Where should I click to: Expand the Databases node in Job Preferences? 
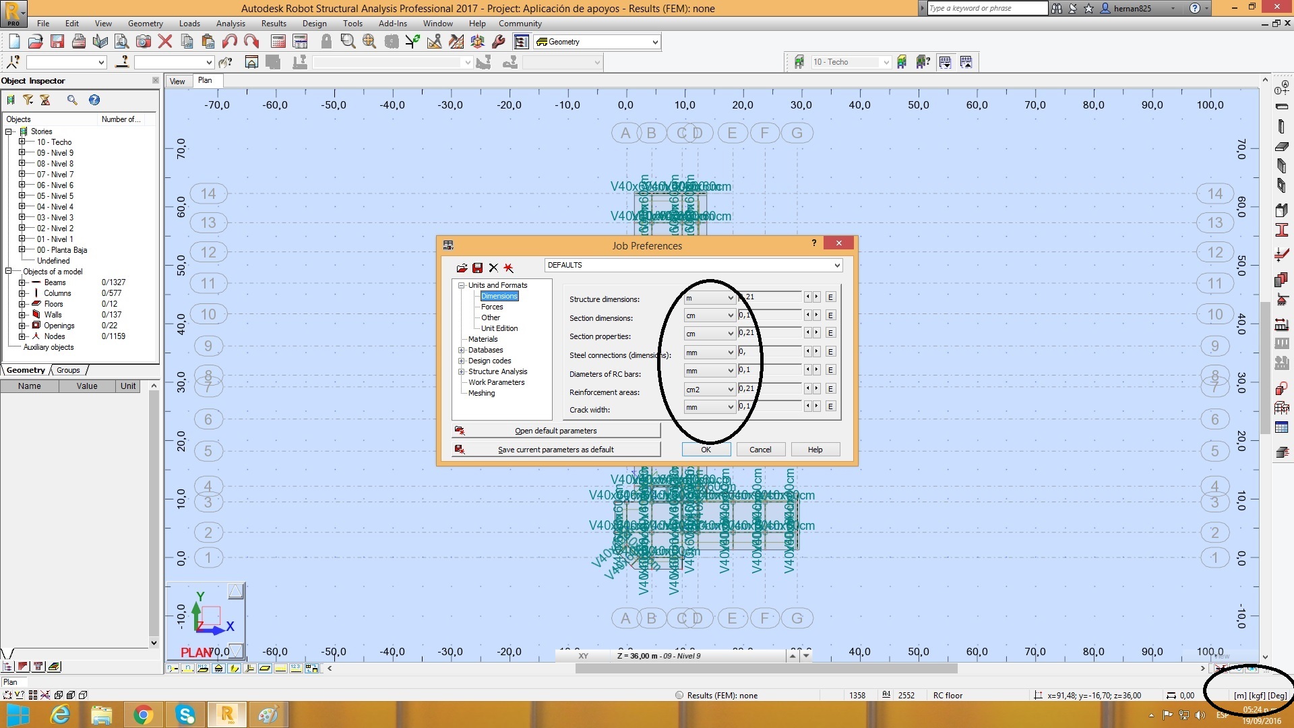pyautogui.click(x=462, y=350)
